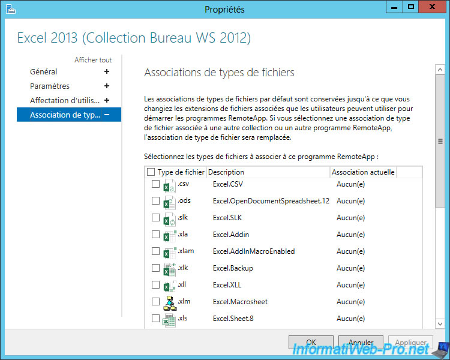
Task: Click the .csv file type icon
Action: (x=169, y=185)
